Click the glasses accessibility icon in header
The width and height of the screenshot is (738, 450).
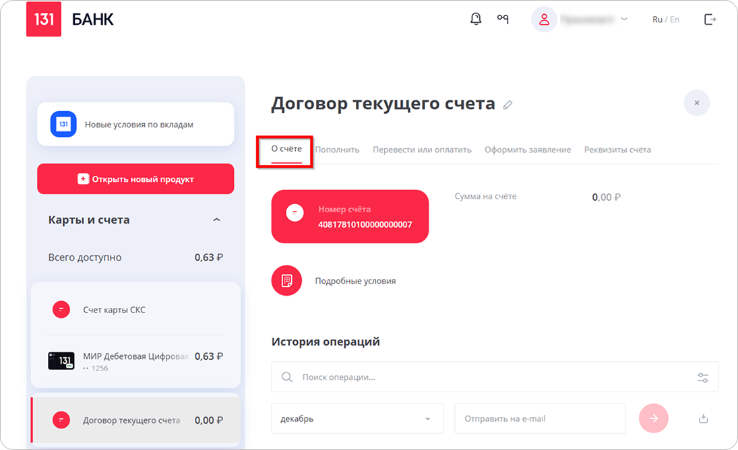click(503, 19)
